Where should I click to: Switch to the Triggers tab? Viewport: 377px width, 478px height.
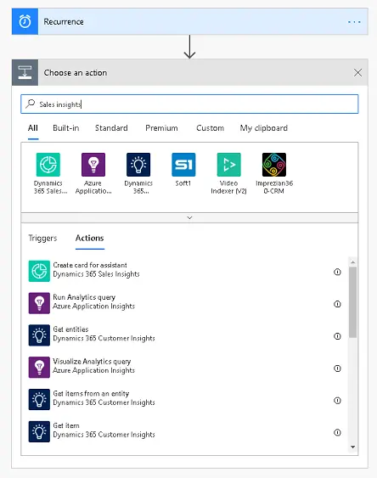[x=42, y=238]
